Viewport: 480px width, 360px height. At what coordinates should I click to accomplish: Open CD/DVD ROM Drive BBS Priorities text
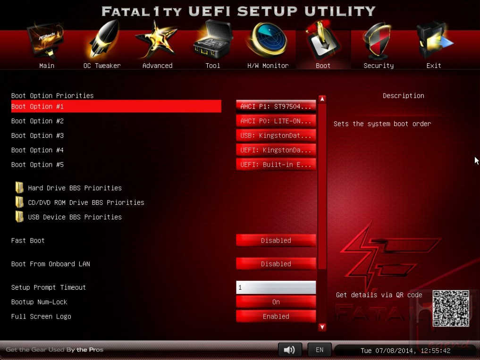tap(86, 202)
